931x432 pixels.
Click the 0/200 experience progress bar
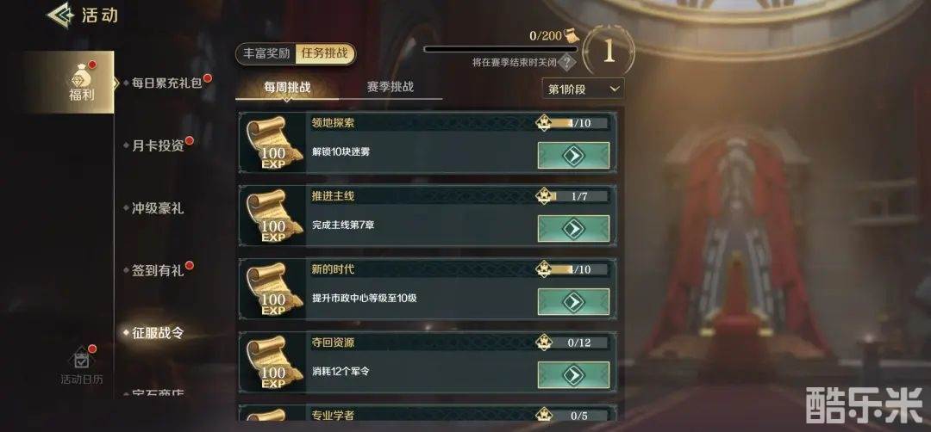click(501, 49)
